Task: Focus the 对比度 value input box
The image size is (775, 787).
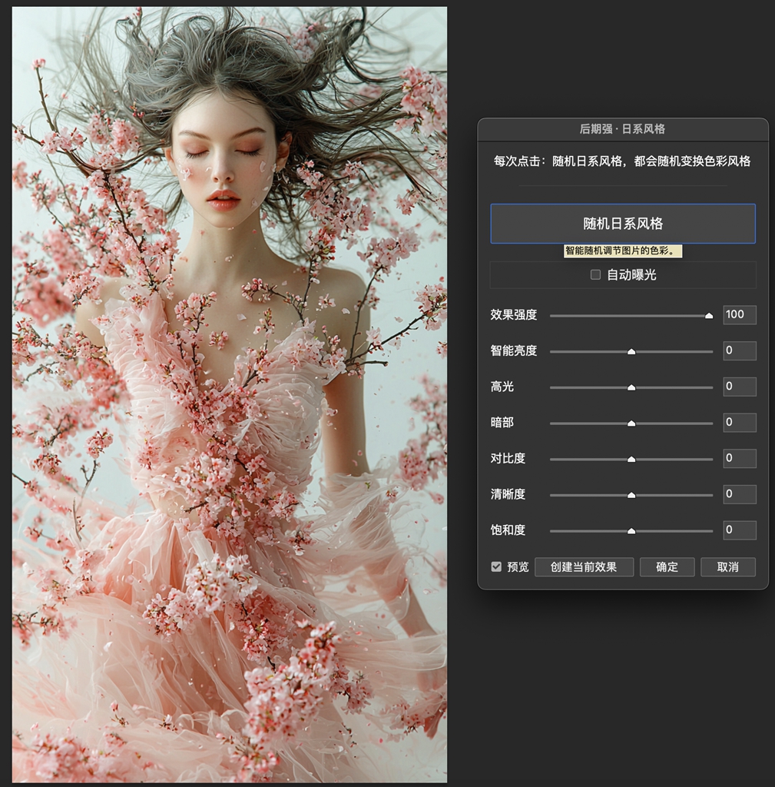Action: 739,458
